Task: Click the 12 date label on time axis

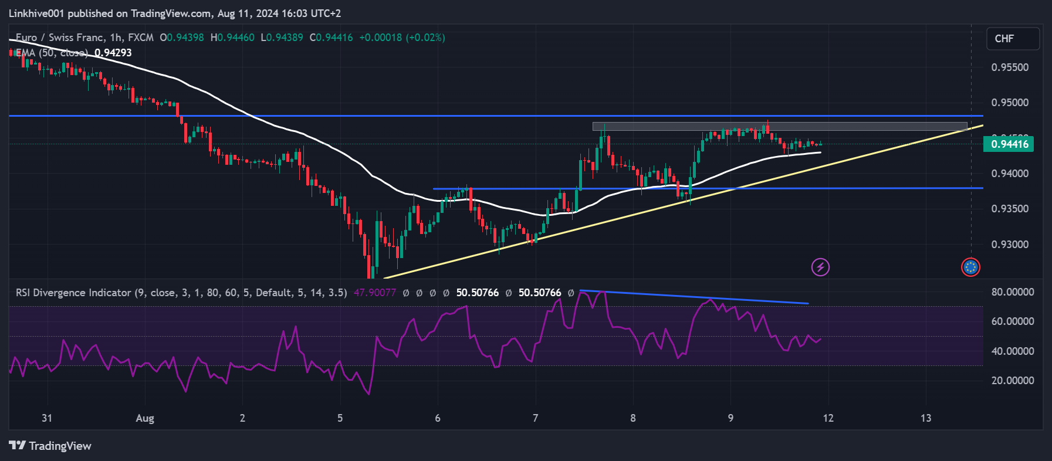Action: [x=828, y=418]
